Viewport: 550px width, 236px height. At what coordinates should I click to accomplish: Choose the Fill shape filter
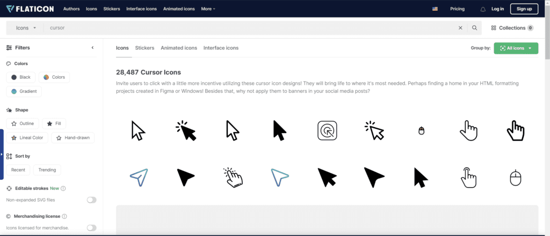pos(54,123)
